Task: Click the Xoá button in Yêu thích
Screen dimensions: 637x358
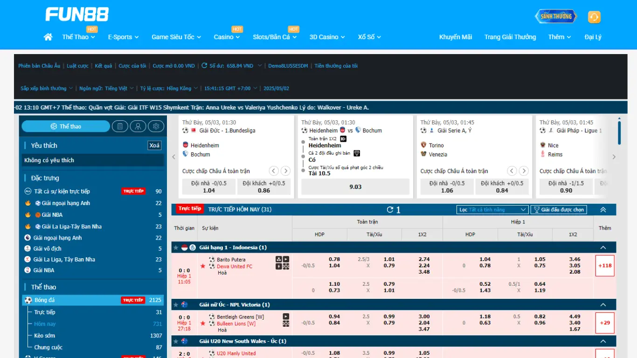Action: tap(154, 145)
